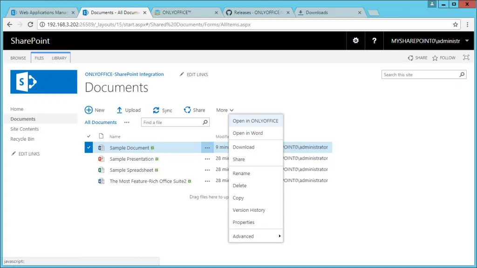Click the Excel icon of Sample Spreadsheet
Image resolution: width=477 pixels, height=268 pixels.
click(x=101, y=170)
